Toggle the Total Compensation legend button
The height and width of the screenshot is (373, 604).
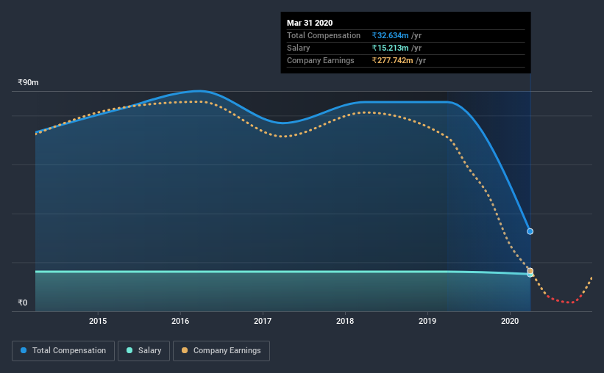click(x=63, y=351)
